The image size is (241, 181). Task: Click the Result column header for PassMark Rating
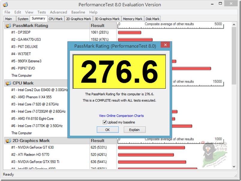pos(103,25)
